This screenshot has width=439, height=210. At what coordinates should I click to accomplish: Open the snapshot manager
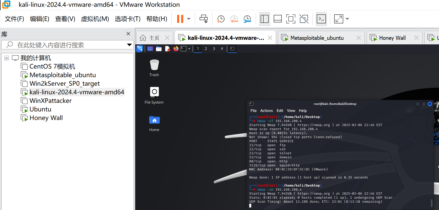(247, 19)
